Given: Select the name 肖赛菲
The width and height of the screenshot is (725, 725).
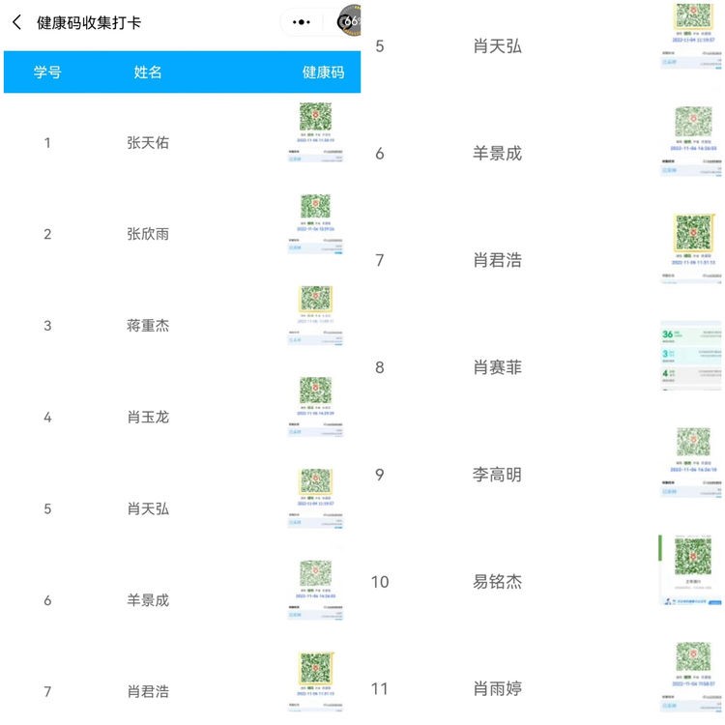Looking at the screenshot, I should [x=497, y=367].
